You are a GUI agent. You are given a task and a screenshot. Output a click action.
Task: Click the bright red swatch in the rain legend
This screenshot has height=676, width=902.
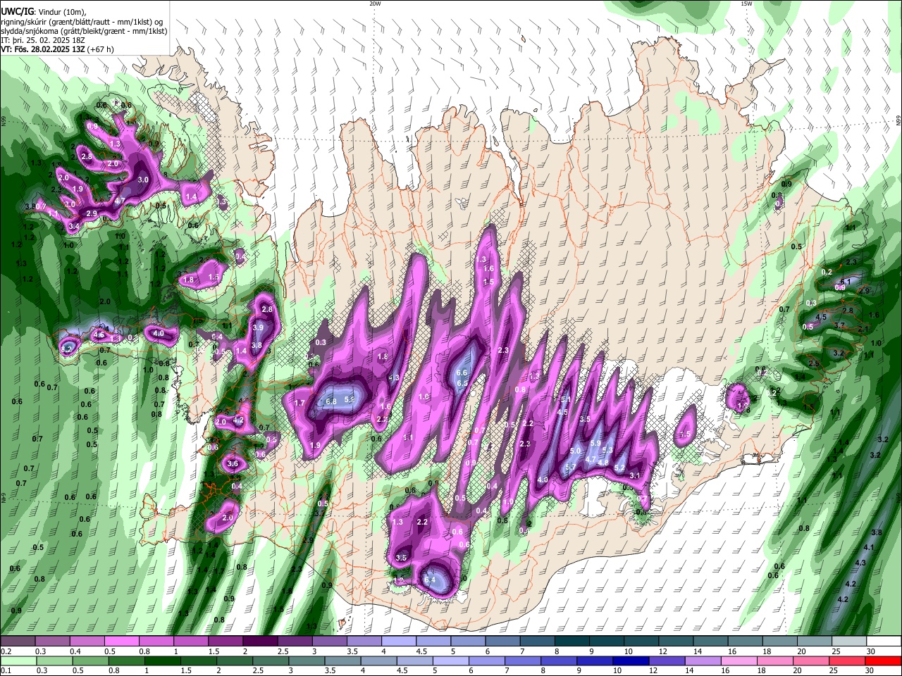pos(882,661)
